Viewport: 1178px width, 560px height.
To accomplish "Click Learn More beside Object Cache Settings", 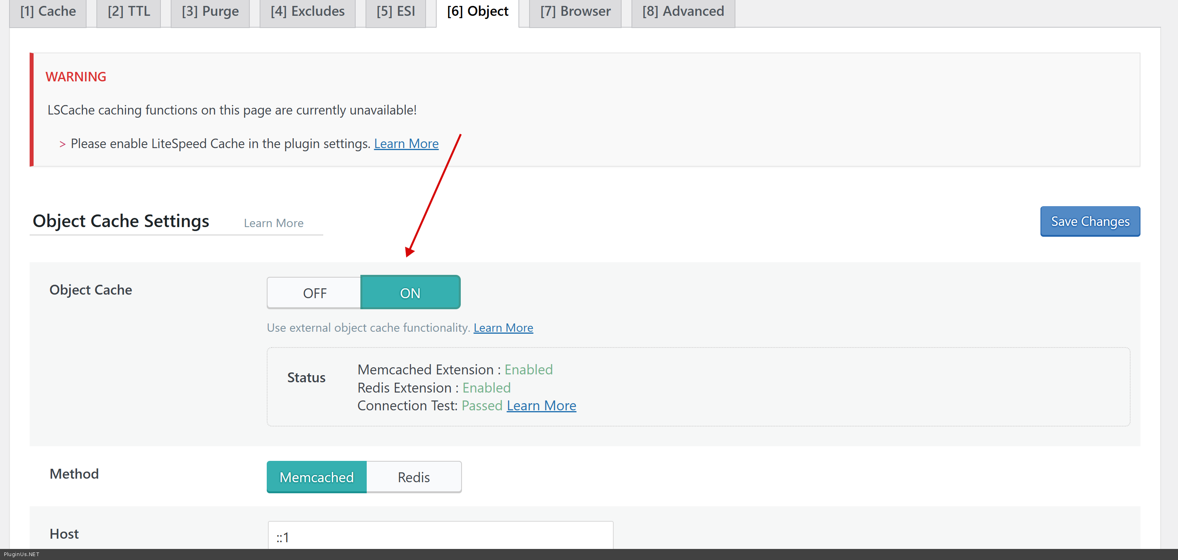I will coord(273,223).
